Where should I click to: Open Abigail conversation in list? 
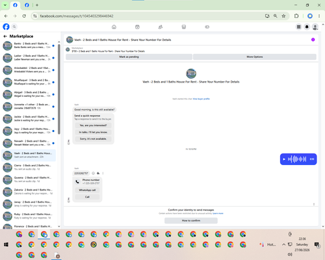[x=29, y=94]
